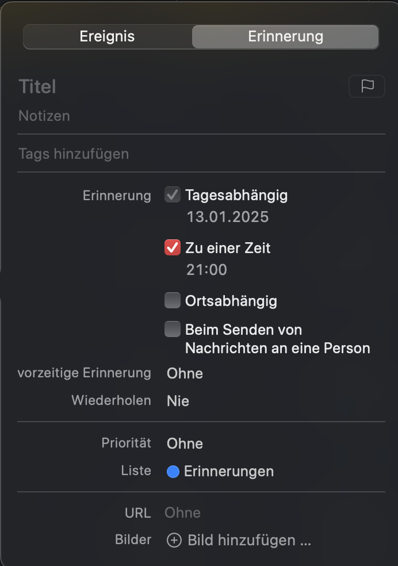Screen dimensions: 398x566
Task: Toggle the Tagesabhängig checkbox
Action: [x=173, y=195]
